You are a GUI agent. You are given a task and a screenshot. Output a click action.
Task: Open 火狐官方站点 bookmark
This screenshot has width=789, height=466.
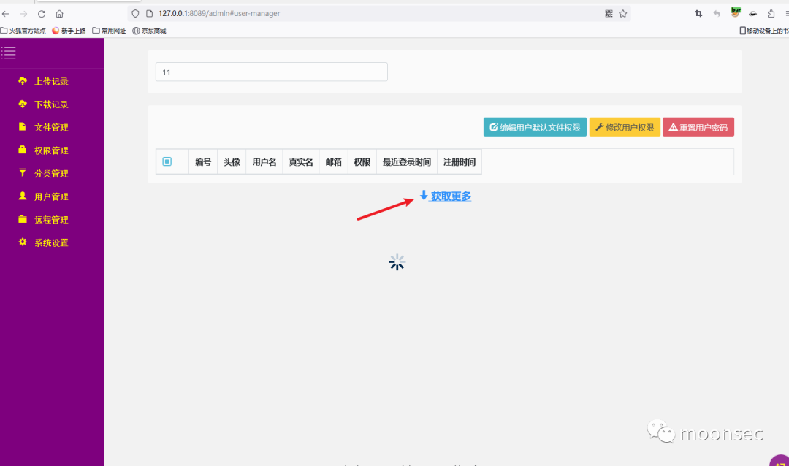[x=23, y=31]
